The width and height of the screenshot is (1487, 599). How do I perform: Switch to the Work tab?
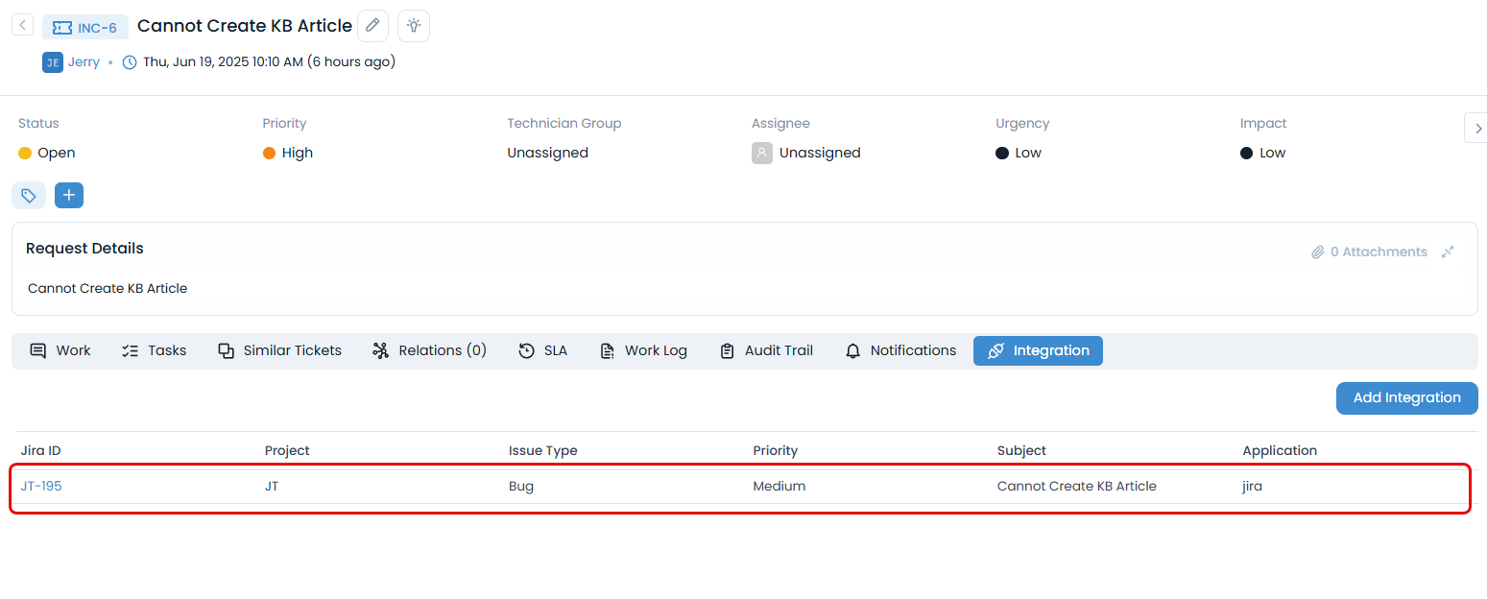click(60, 350)
